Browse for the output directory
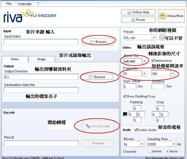187x159 pixels. (97, 77)
